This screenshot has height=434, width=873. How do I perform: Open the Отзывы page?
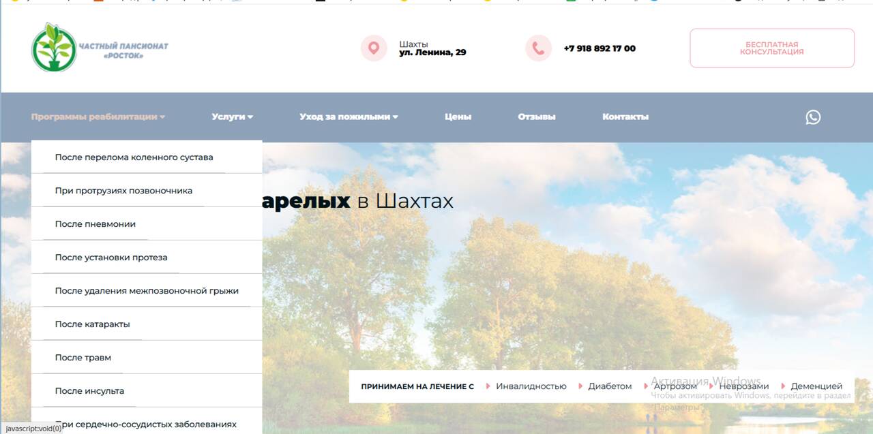536,117
